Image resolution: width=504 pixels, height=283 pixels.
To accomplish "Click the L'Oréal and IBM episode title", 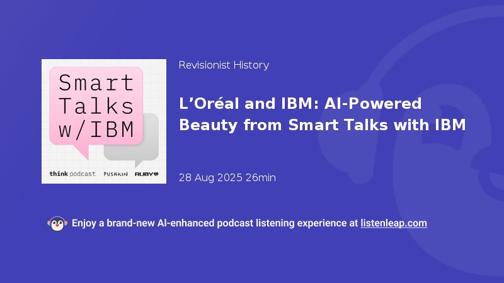I will [322, 114].
